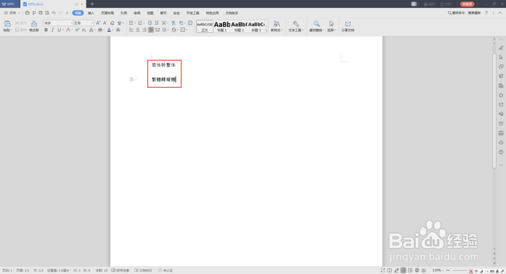
Task: Click the star icon in right sidebar
Action: click(x=501, y=95)
